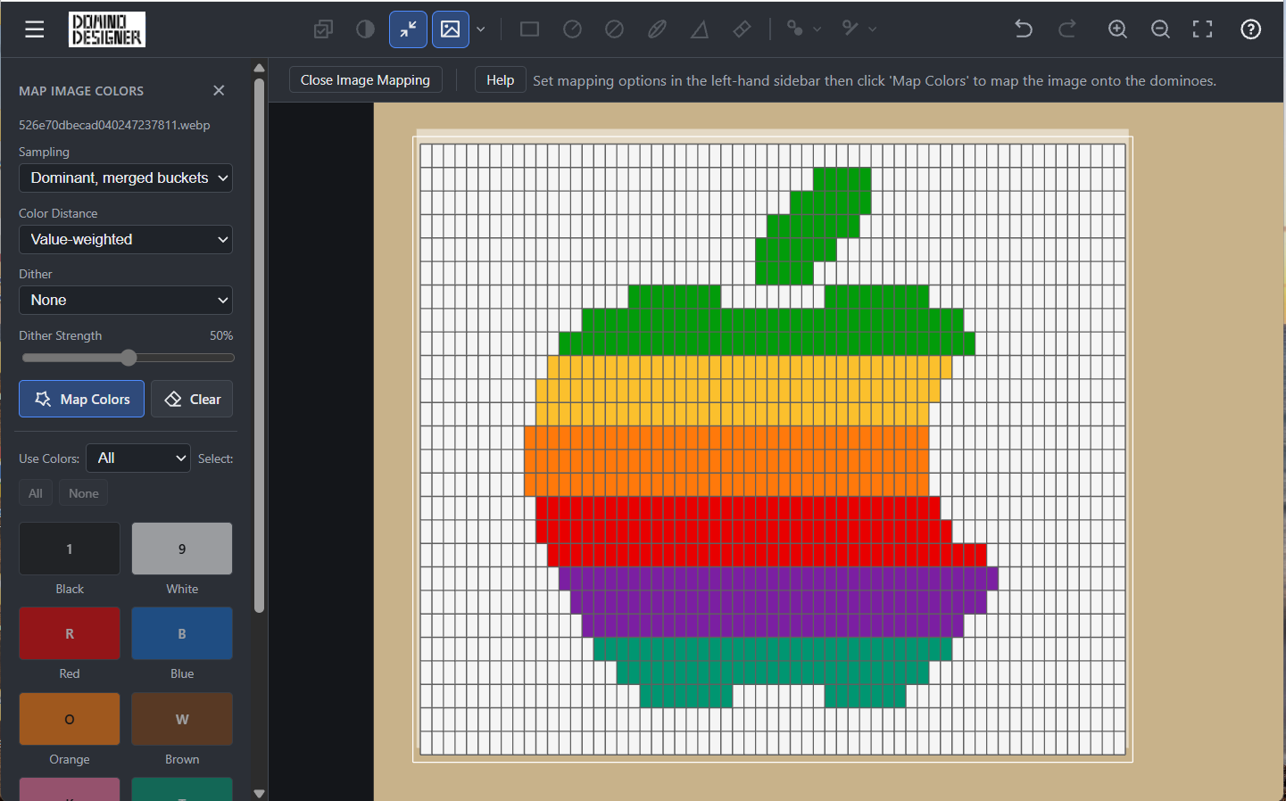Close the Map Image Colors panel
The image size is (1286, 801).
click(x=219, y=90)
